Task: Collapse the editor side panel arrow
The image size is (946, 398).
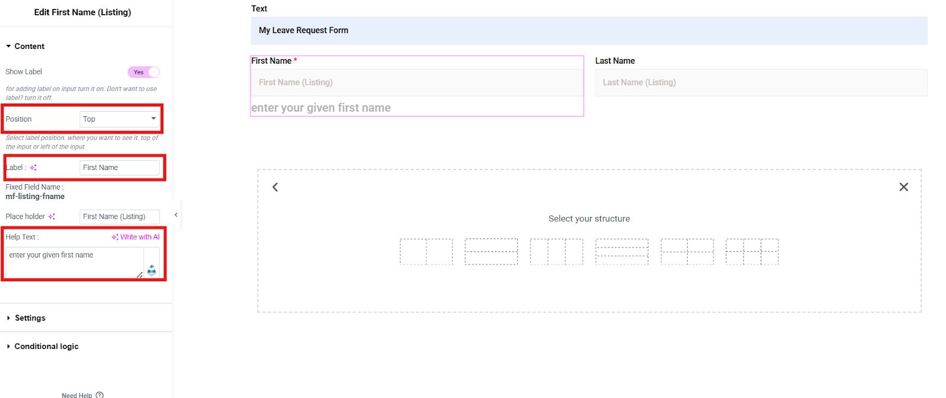Action: (x=176, y=215)
